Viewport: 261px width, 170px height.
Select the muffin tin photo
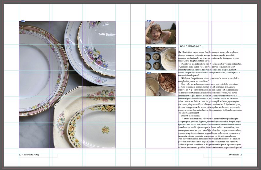pos(161,59)
